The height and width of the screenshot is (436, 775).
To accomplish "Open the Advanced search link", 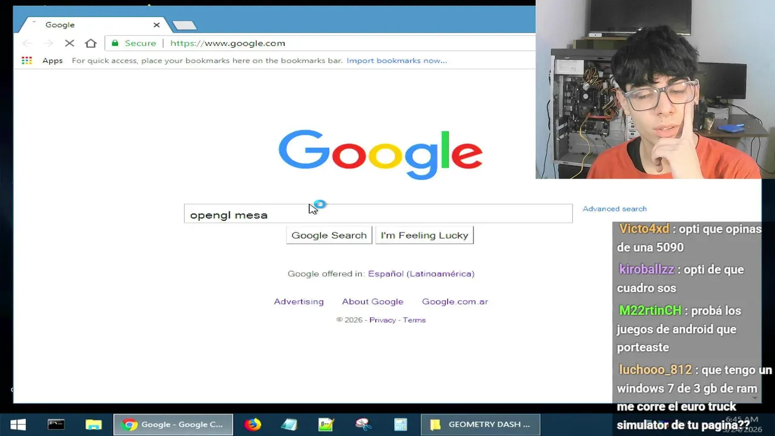I will [x=615, y=208].
